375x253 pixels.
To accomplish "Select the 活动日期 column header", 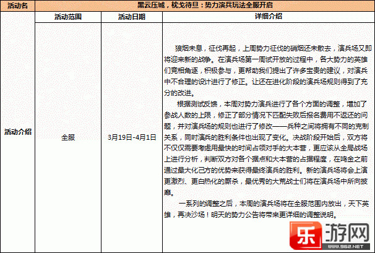I will point(131,16).
